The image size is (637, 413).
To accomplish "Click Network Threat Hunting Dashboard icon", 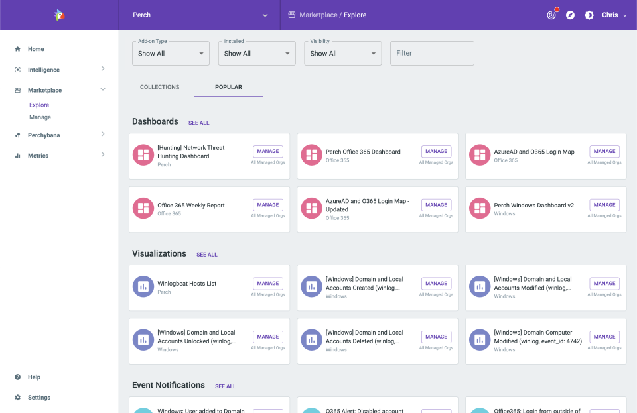I will click(x=143, y=155).
